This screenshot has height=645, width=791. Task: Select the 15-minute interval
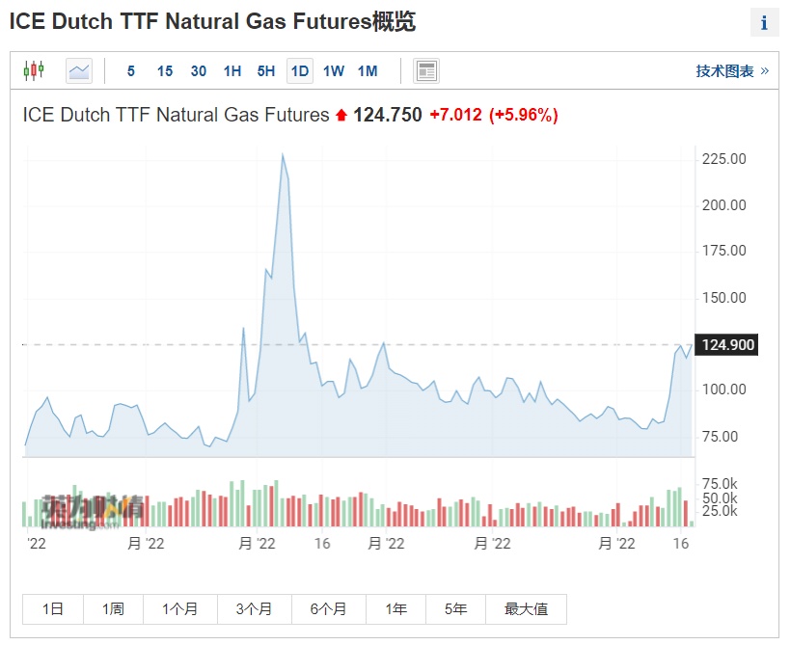[165, 71]
